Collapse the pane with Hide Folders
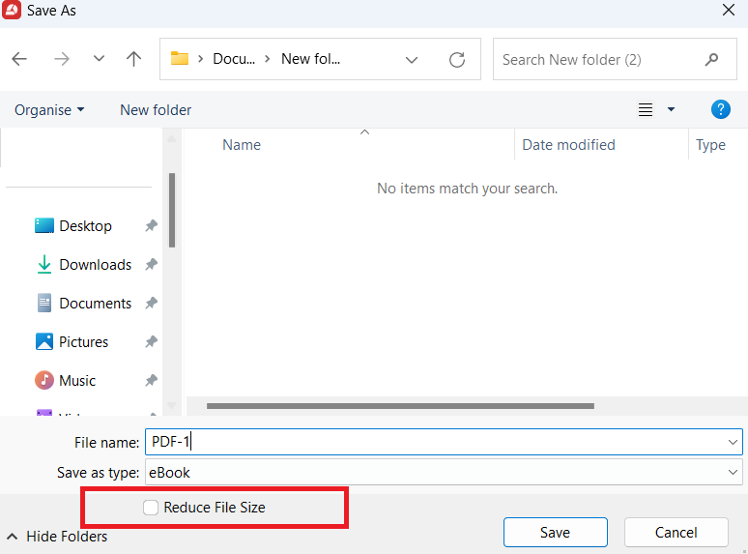Viewport: 748px width, 554px height. [x=57, y=536]
